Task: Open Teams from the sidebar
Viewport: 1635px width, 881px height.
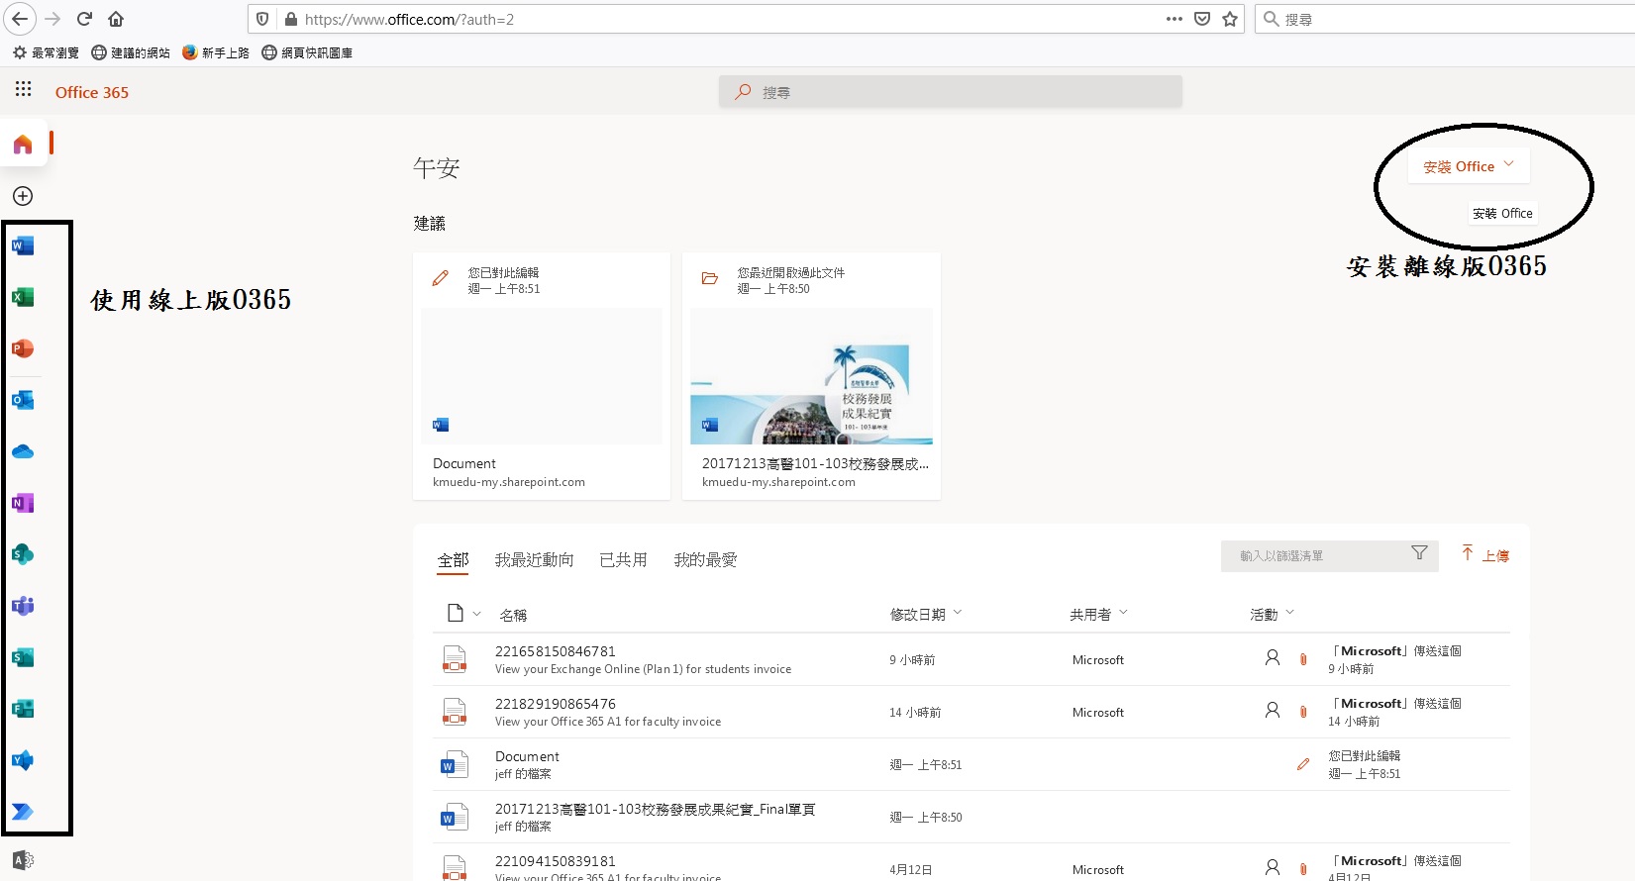Action: click(23, 606)
